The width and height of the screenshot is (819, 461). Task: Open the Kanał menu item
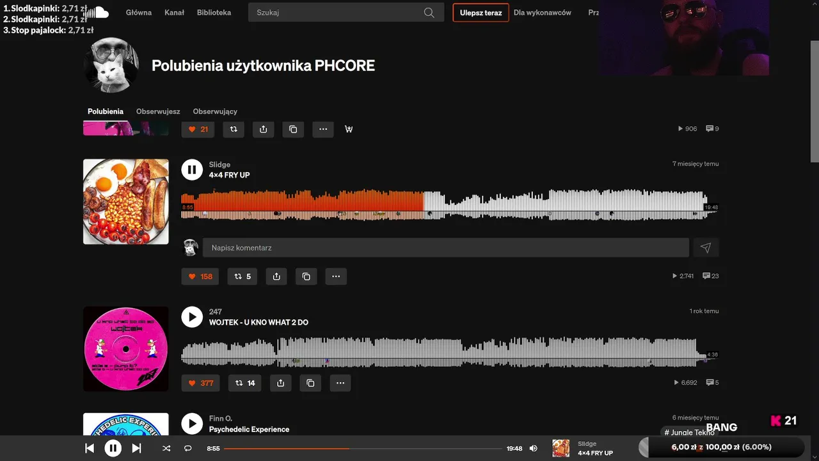click(174, 13)
